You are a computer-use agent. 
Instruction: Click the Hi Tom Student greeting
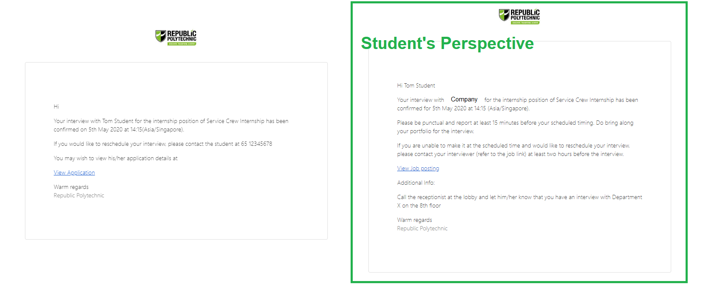tap(416, 85)
